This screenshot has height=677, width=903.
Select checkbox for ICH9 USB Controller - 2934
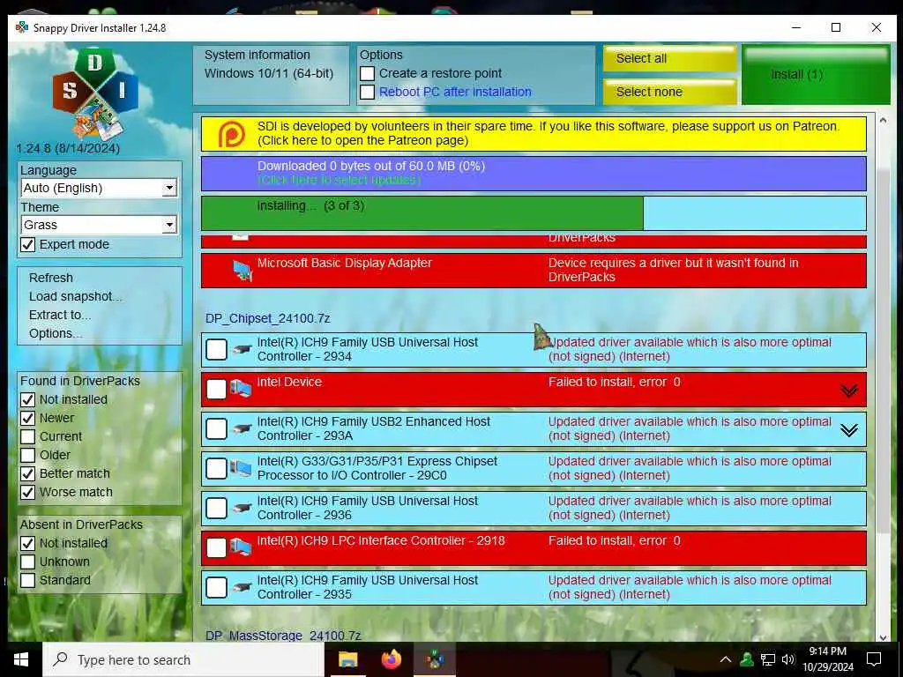(217, 349)
